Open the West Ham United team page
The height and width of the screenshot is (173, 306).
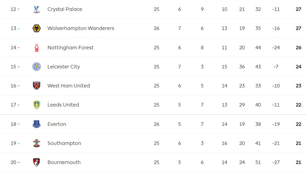69,86
